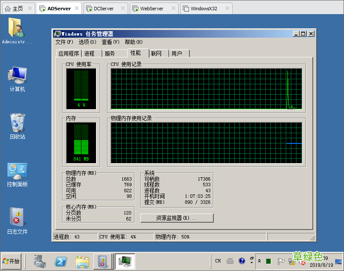
Task: Expand the hidden tray icons chevron
Action: tap(259, 261)
